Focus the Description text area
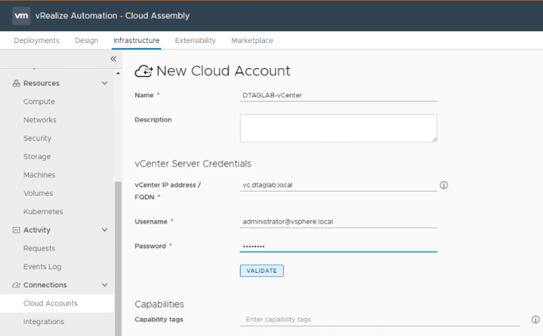The image size is (543, 336). point(338,128)
